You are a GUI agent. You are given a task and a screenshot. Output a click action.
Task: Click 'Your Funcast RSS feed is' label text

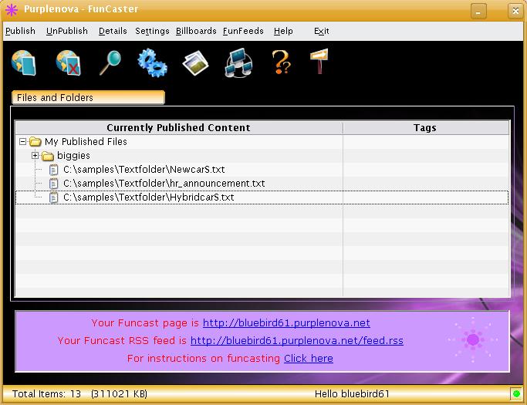(123, 340)
